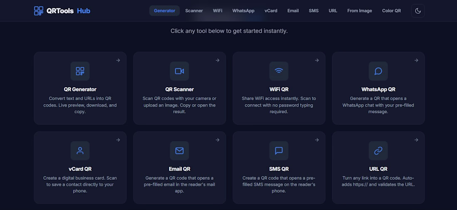This screenshot has height=210, width=457.
Task: Click the QR Scanner card title
Action: [x=179, y=89]
